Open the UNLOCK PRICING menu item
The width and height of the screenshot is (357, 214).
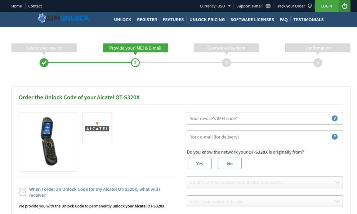coord(207,20)
